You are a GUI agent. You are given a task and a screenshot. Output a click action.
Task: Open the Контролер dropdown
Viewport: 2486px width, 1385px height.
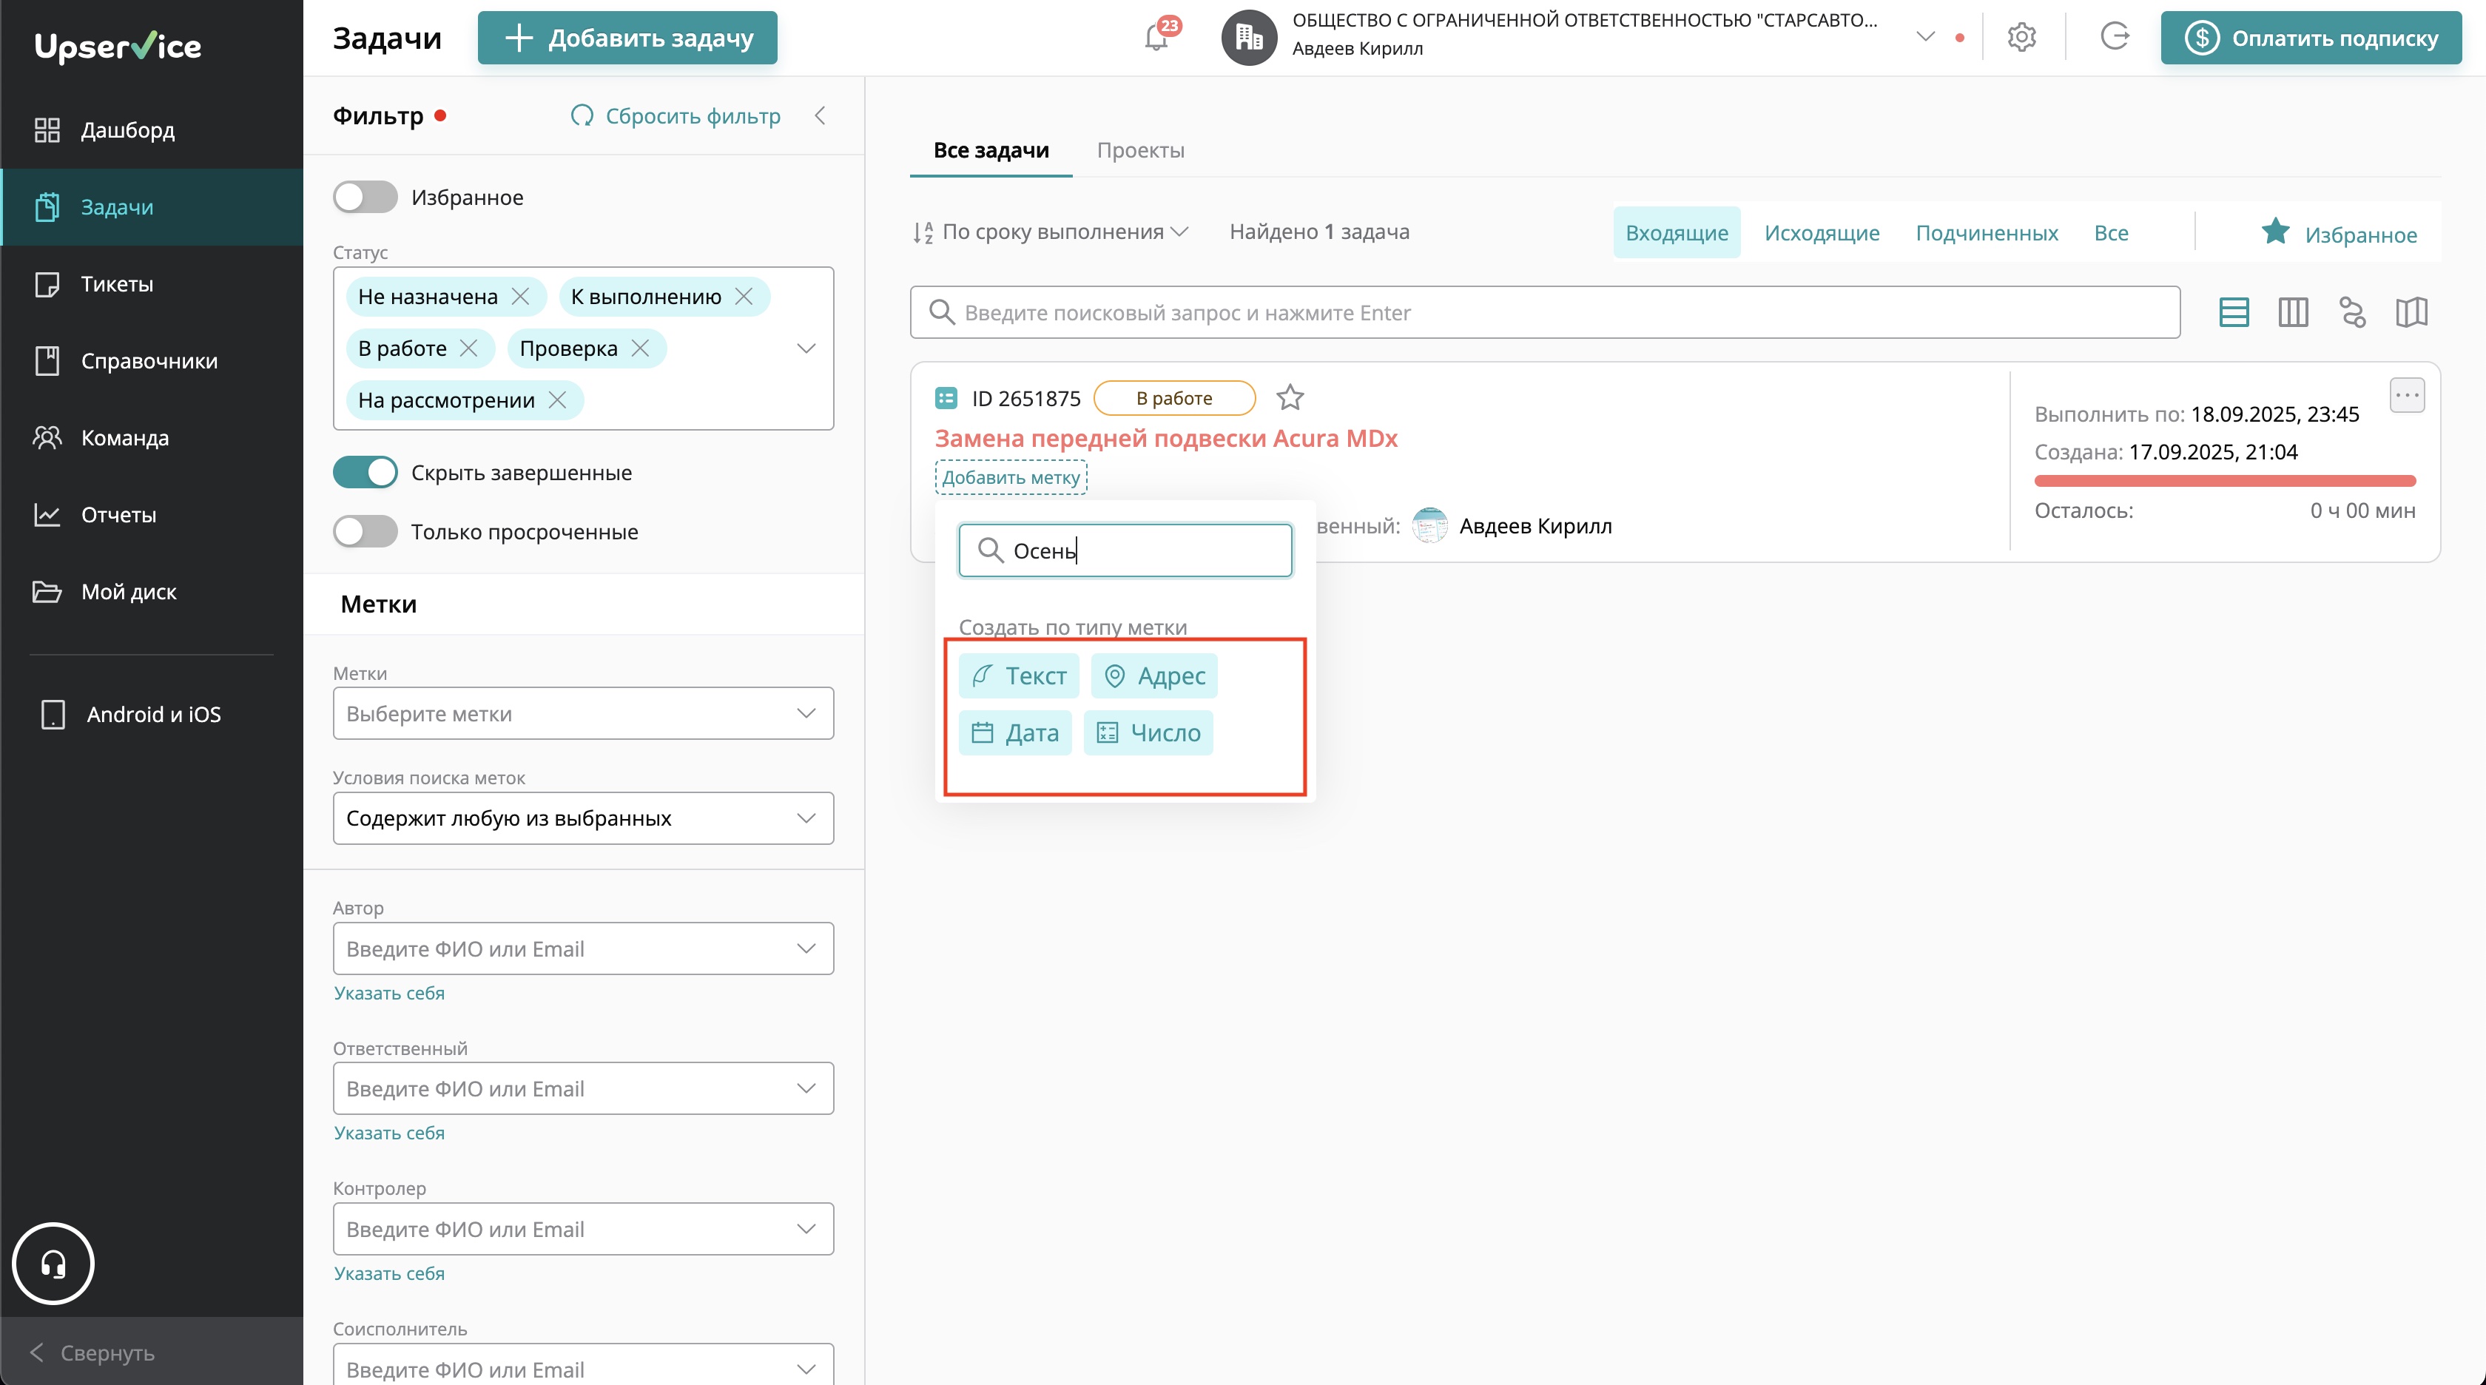click(583, 1229)
